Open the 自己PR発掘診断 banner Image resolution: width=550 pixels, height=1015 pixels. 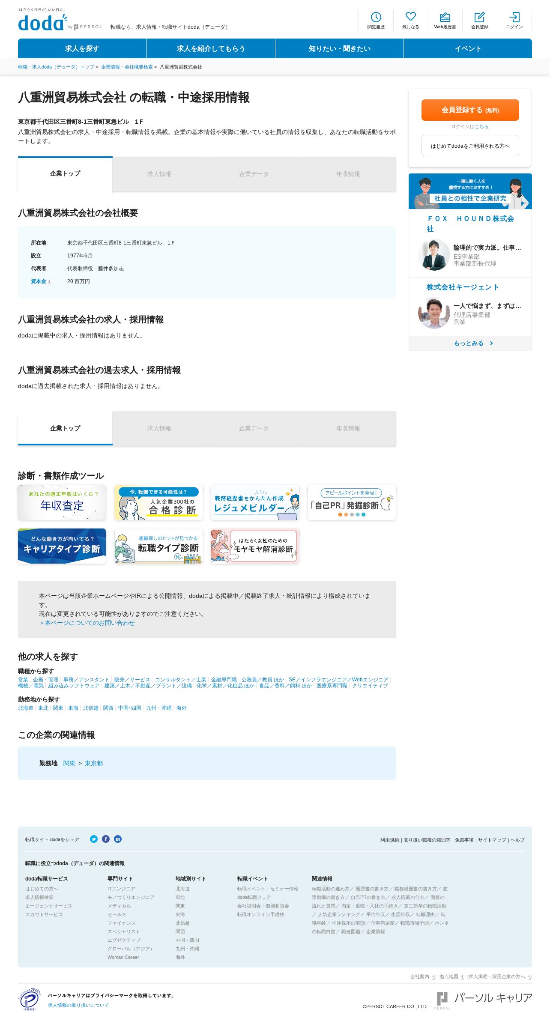[x=352, y=502]
